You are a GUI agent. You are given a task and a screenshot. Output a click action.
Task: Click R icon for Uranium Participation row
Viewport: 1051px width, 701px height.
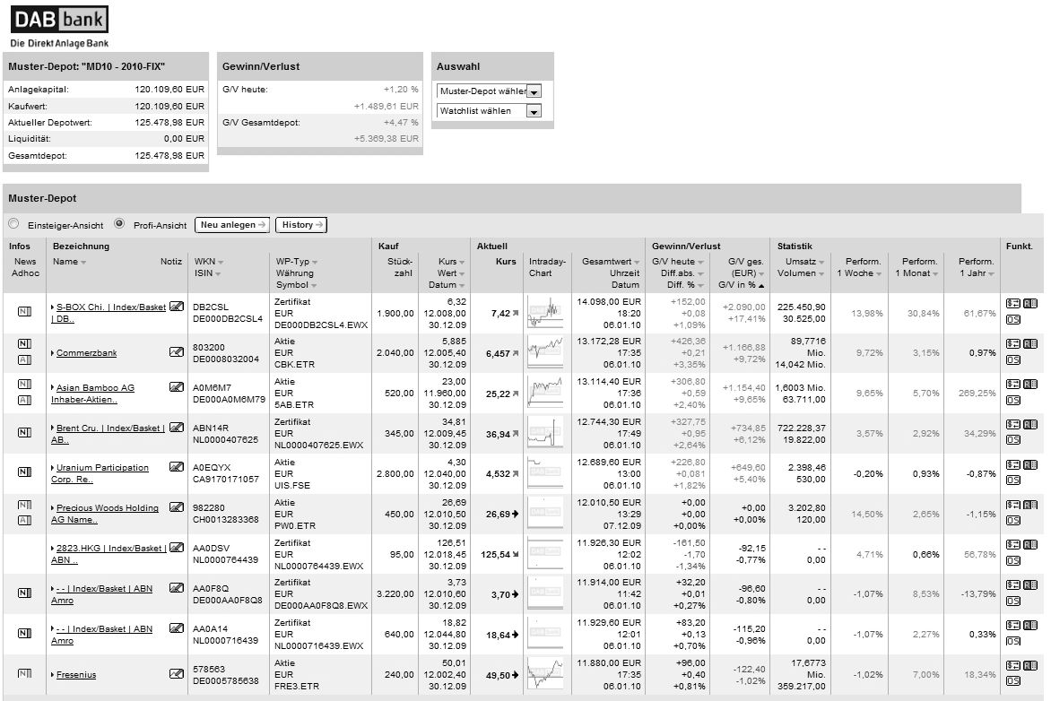[1030, 464]
